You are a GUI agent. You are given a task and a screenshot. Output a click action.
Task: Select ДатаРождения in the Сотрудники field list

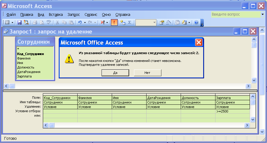point(29,72)
